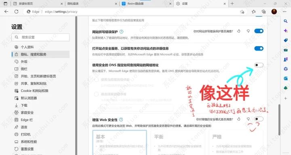Open 语言 settings section

[x=40, y=127]
